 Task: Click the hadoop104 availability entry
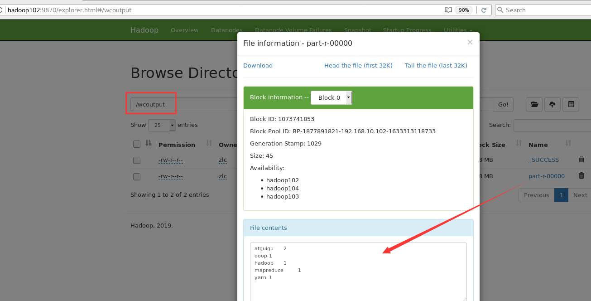[283, 188]
